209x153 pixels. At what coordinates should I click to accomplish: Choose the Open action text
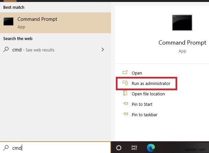(137, 73)
